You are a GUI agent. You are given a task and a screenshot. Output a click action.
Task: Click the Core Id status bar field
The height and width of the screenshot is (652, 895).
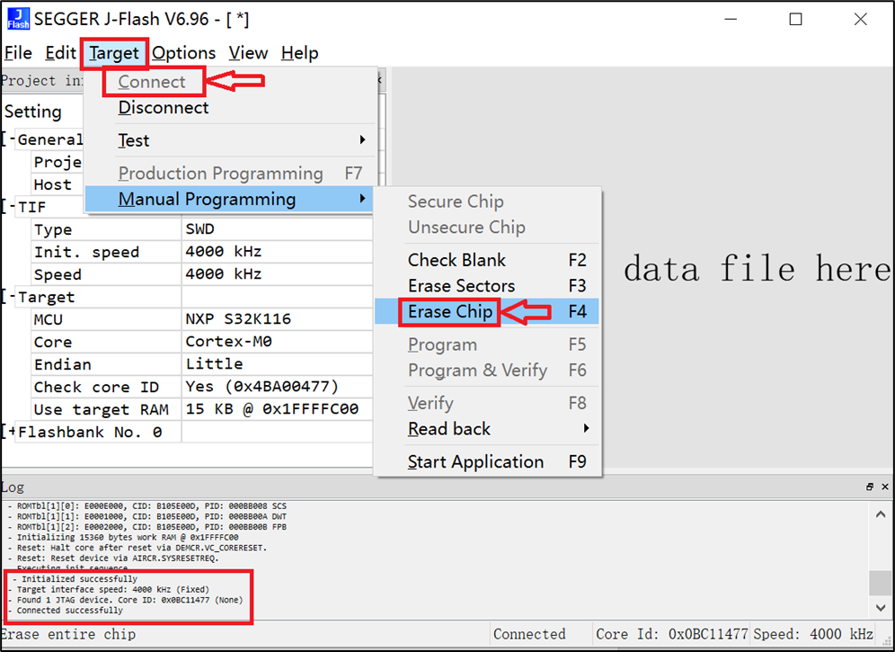click(671, 634)
